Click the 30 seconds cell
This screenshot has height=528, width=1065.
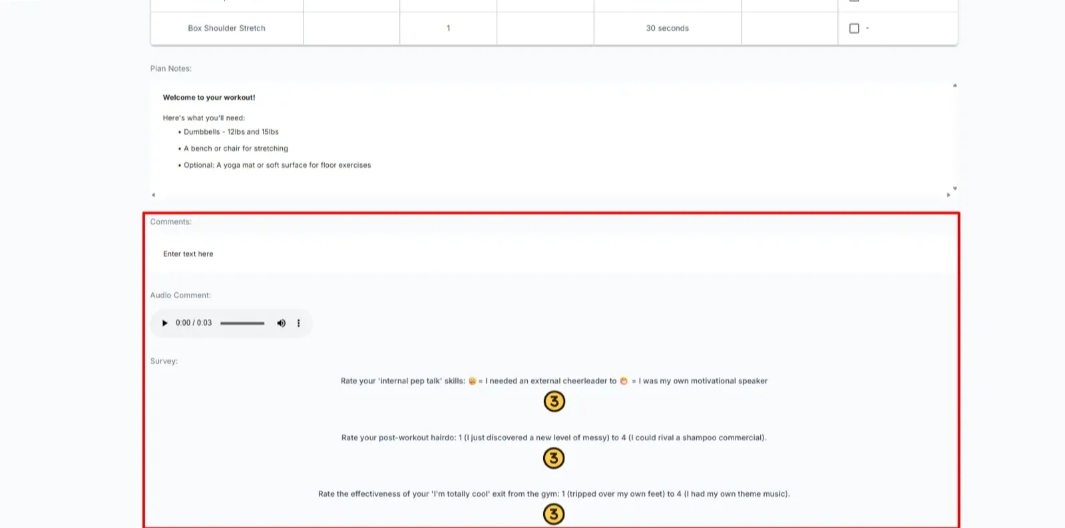(x=667, y=28)
